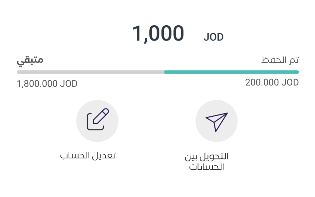Select the تم الحفظ saved heading

pos(280,61)
